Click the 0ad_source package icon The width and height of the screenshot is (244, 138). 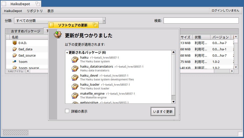pyautogui.click(x=15, y=55)
